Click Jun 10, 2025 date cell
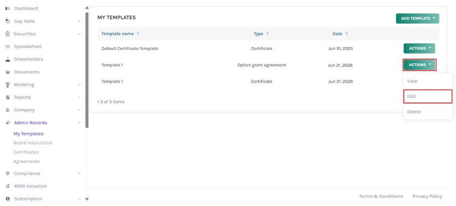Image resolution: width=456 pixels, height=206 pixels. pos(340,49)
